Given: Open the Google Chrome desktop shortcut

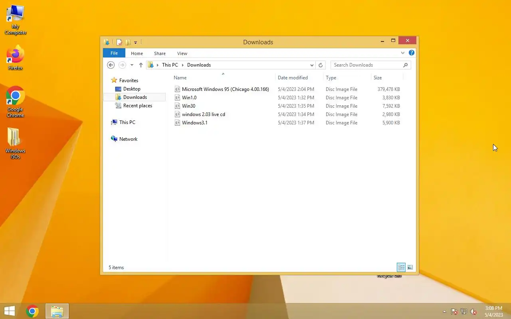Looking at the screenshot, I should point(16,102).
